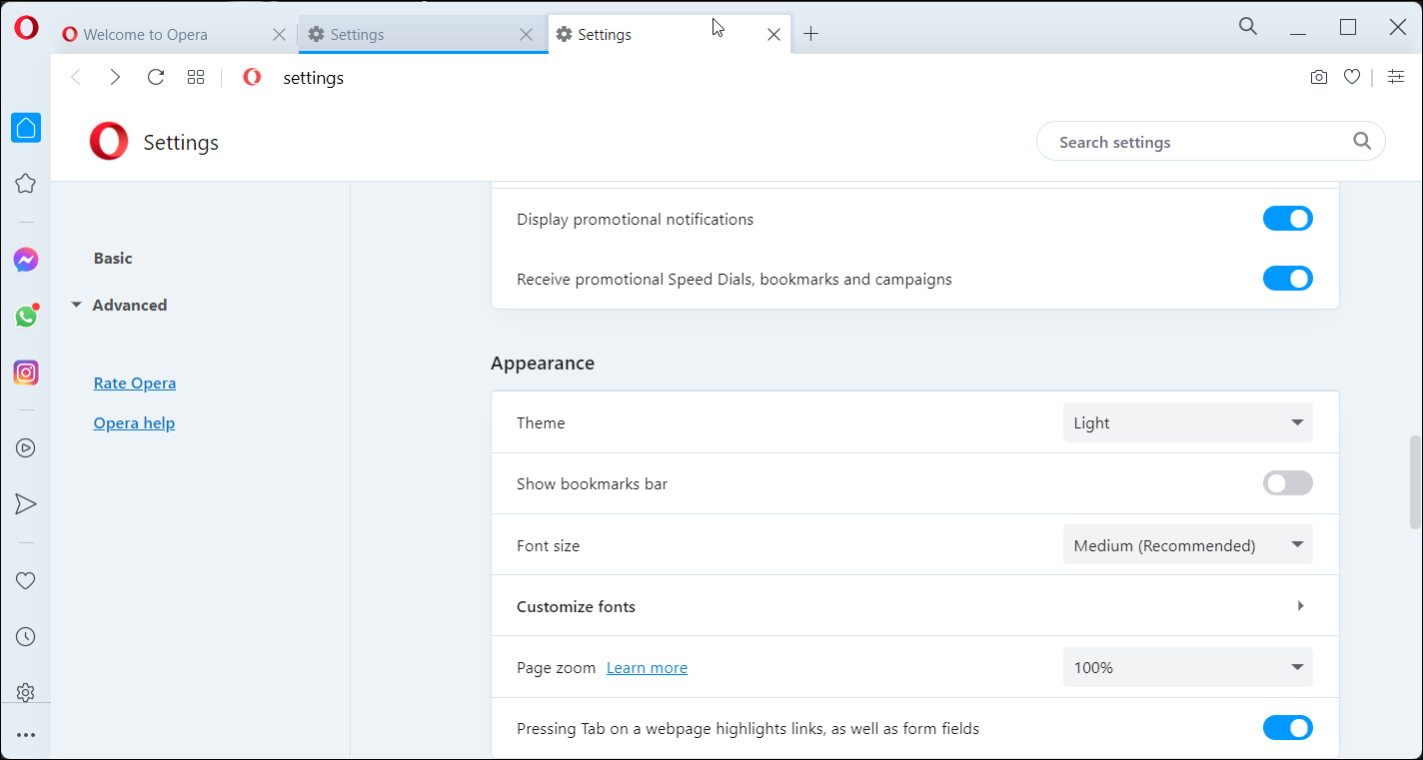The width and height of the screenshot is (1423, 760).
Task: Open the Easy Setup menu icon
Action: (1396, 77)
